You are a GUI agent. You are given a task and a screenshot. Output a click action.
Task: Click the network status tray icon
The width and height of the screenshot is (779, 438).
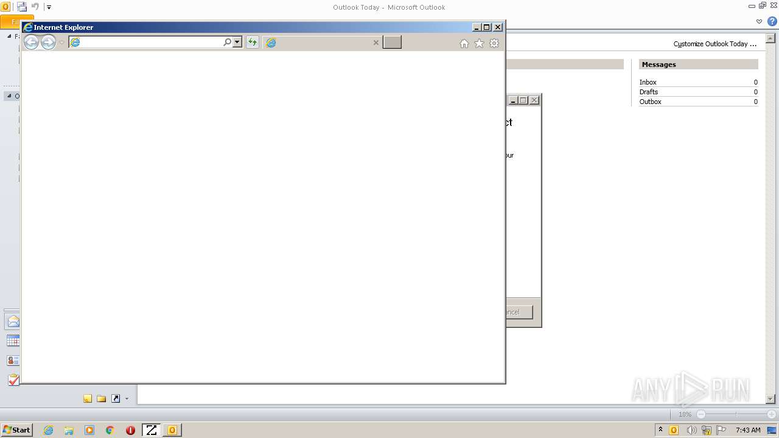click(707, 430)
